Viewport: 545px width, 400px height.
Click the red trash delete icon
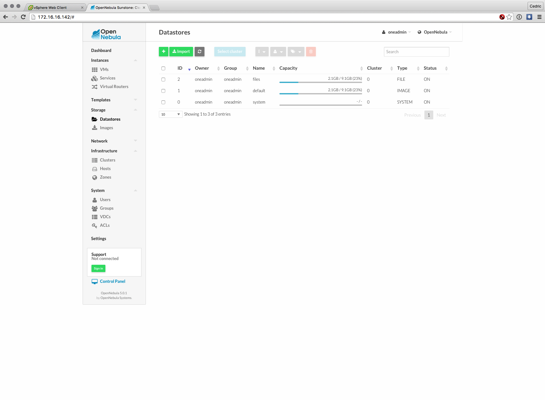[x=311, y=52]
